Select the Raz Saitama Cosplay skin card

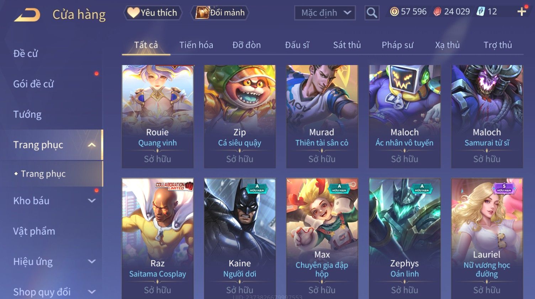coord(158,238)
